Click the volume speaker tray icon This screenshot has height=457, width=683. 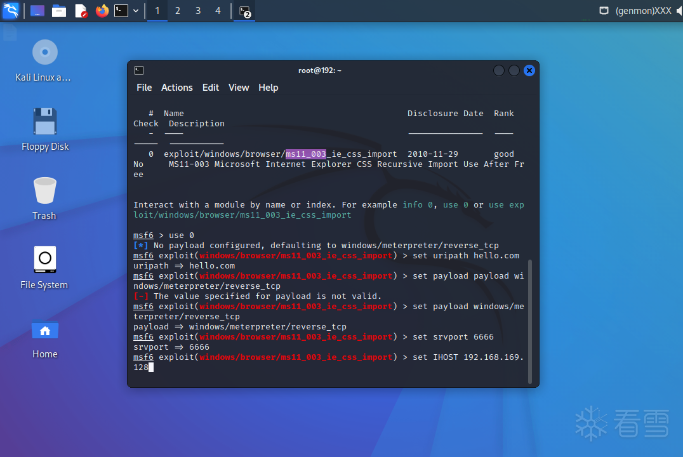[x=680, y=10]
